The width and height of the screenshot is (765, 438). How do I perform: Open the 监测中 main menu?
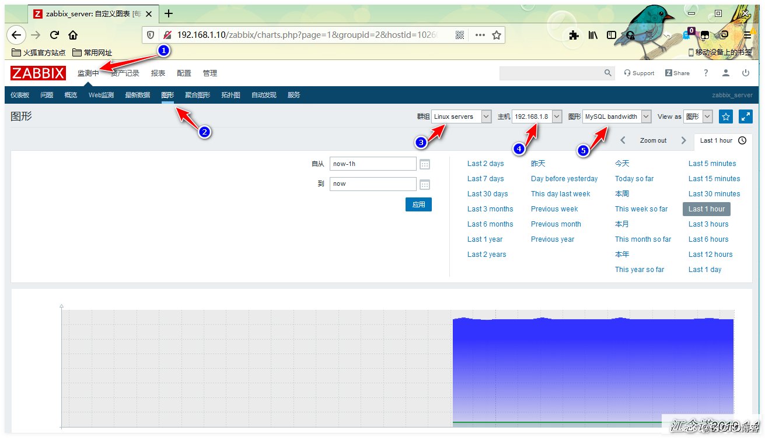coord(88,73)
